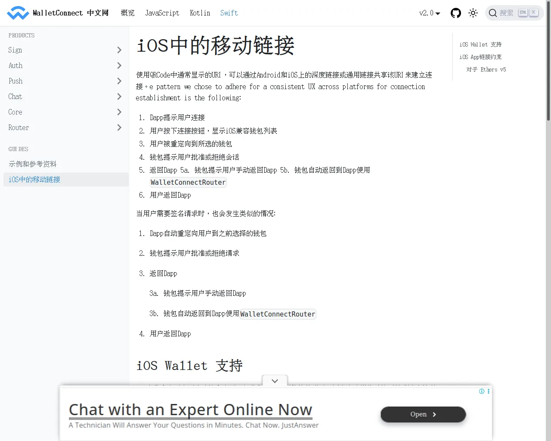The image size is (551, 441).
Task: Click the search magnifier icon
Action: click(x=493, y=13)
